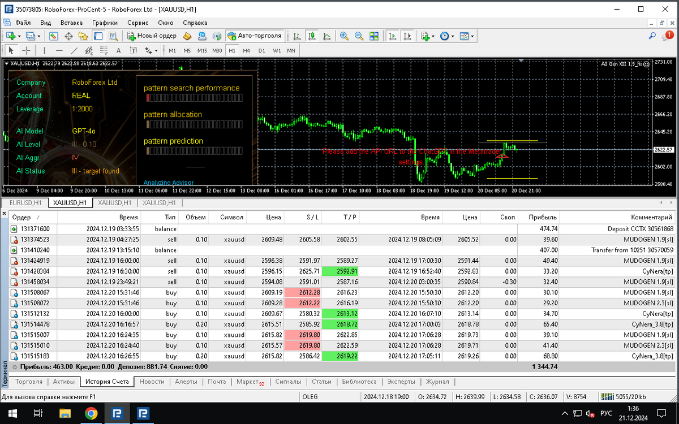Switch chart to line chart icon
Screen dimensions: 679x424
click(326, 36)
